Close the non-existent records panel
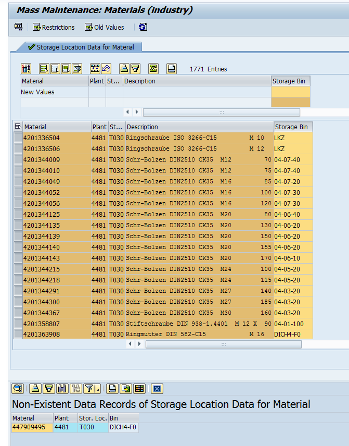The width and height of the screenshot is (349, 446). point(157,389)
